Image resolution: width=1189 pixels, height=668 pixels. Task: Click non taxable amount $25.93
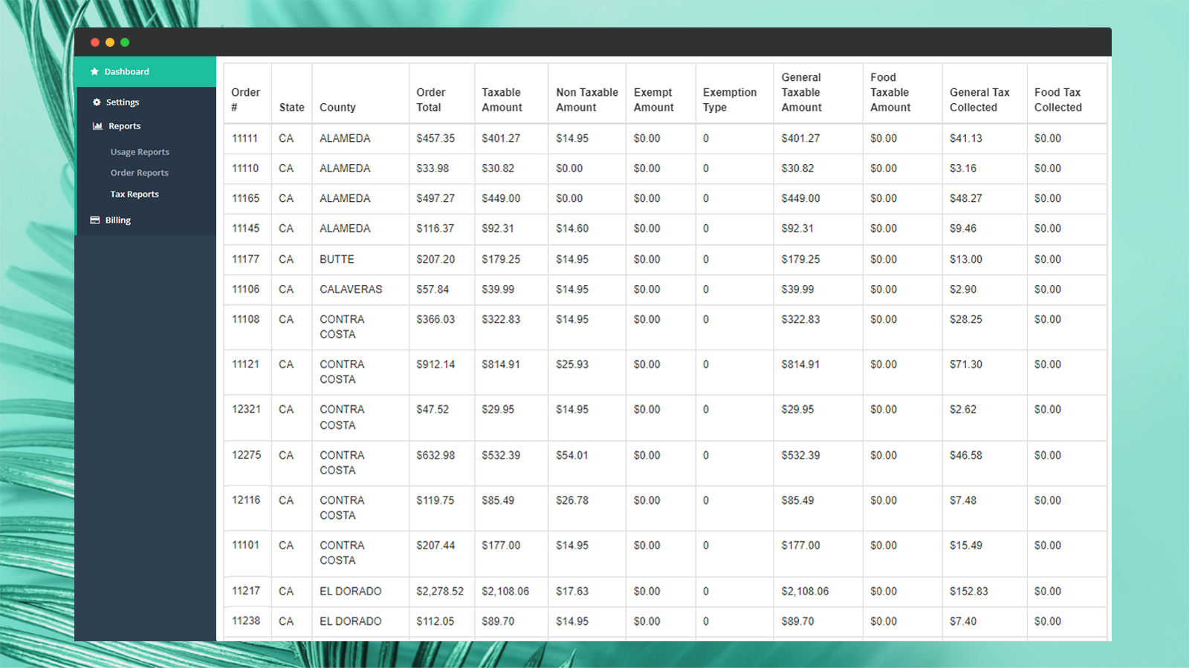coord(572,364)
